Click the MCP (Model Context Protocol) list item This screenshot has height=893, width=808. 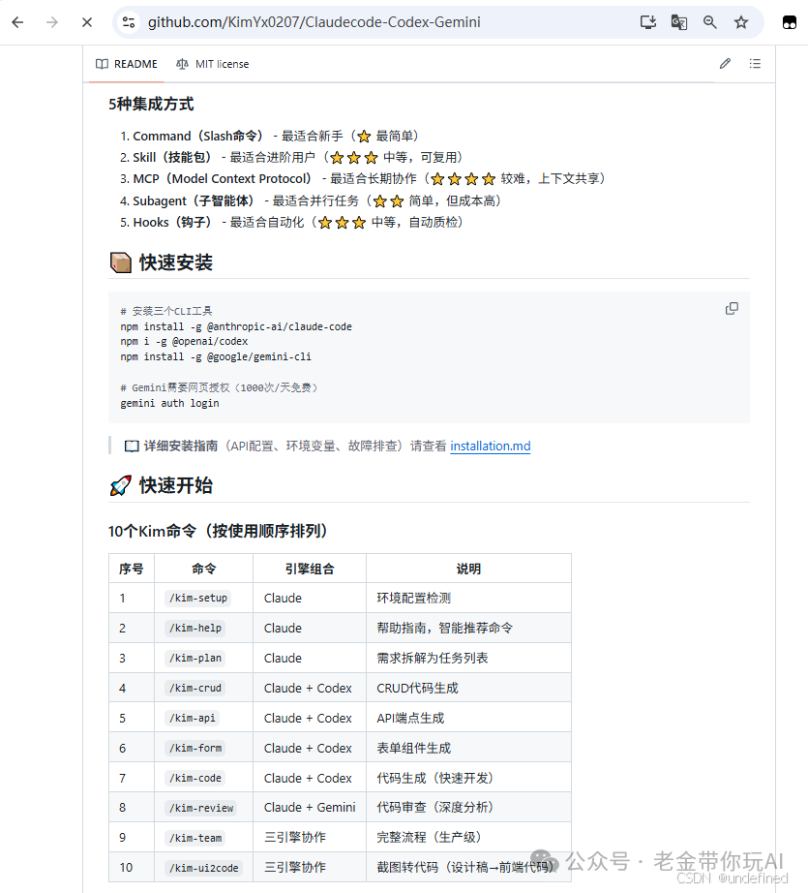362,179
